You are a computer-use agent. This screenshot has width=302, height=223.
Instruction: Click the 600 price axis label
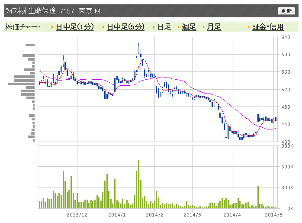point(286,55)
